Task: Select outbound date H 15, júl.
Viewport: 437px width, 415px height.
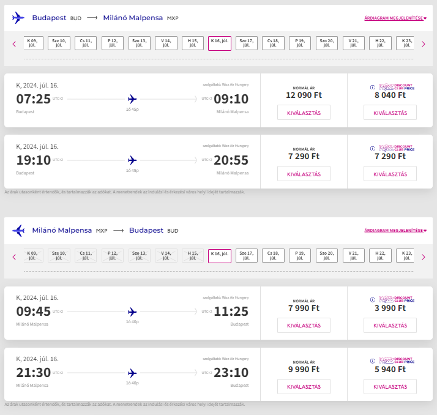Action: (192, 43)
